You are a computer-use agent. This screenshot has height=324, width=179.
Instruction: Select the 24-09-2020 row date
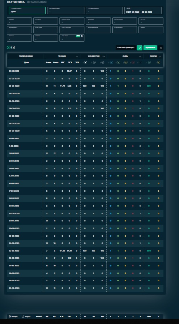[x=14, y=243]
